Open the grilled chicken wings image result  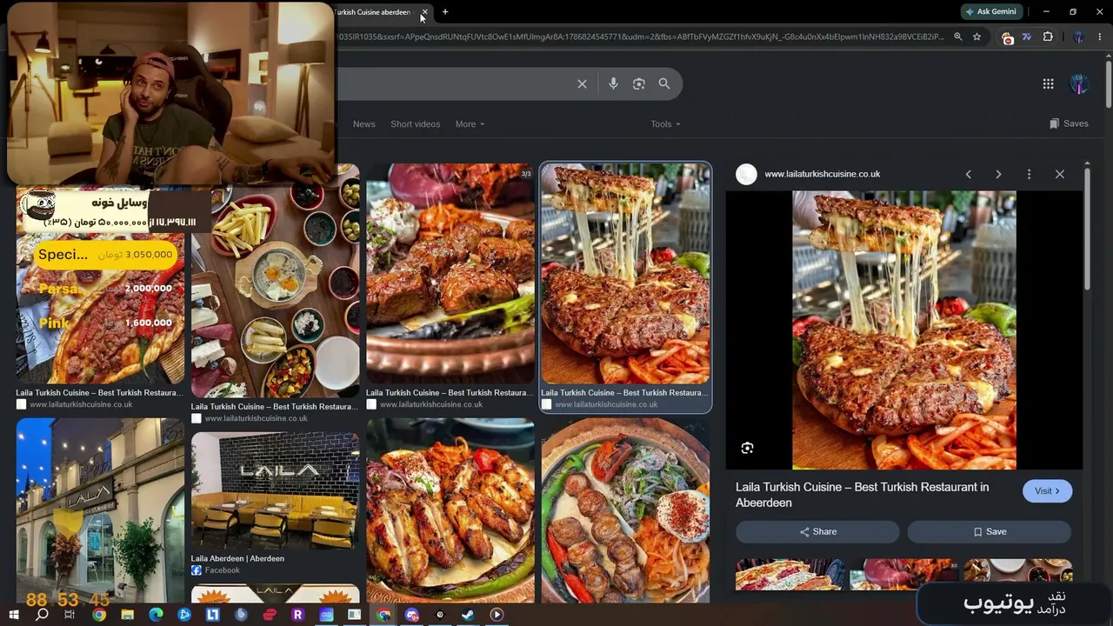pyautogui.click(x=450, y=510)
